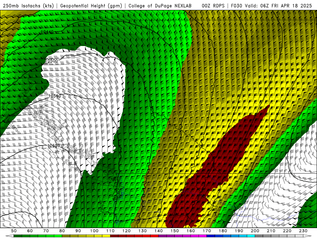
Task: Click the 220 value on the color scale
Action: pyautogui.click(x=287, y=231)
